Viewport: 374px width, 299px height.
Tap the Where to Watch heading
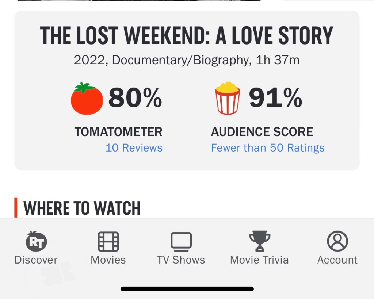[82, 208]
